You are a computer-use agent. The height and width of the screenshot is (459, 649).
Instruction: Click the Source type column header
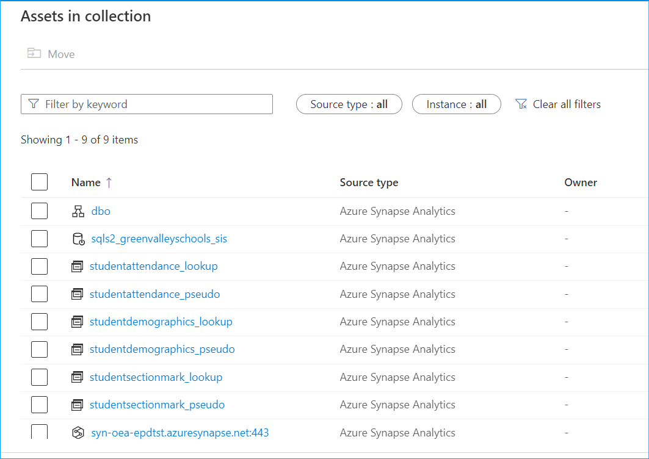tap(369, 183)
